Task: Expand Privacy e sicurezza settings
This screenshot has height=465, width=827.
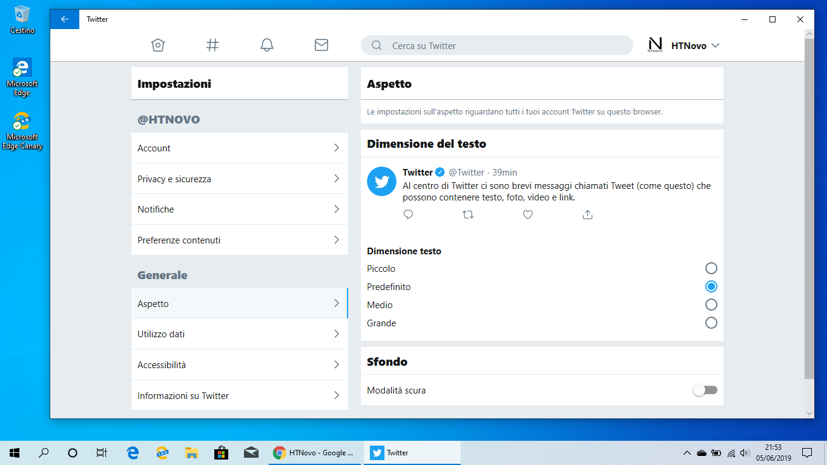Action: coord(240,179)
